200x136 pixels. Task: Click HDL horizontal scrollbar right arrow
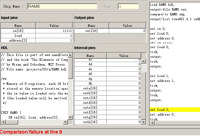[65, 122]
